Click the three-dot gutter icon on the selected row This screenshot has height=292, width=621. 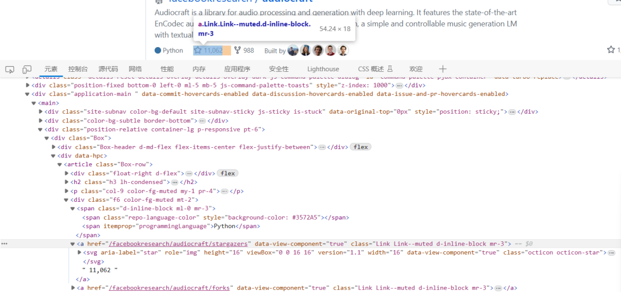pos(5,244)
